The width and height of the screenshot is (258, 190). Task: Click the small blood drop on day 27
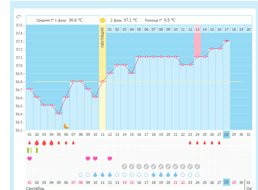(219, 143)
